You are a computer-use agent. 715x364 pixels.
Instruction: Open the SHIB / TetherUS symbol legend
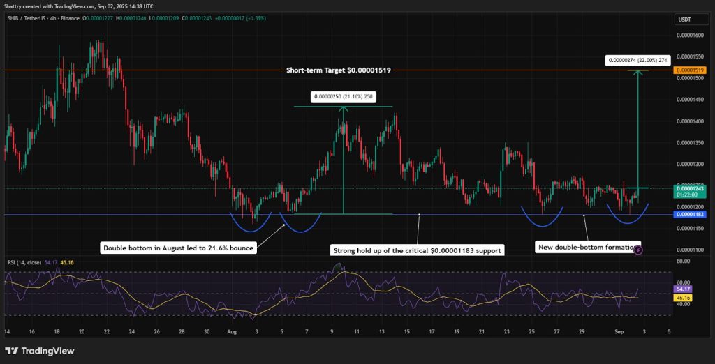click(x=42, y=18)
